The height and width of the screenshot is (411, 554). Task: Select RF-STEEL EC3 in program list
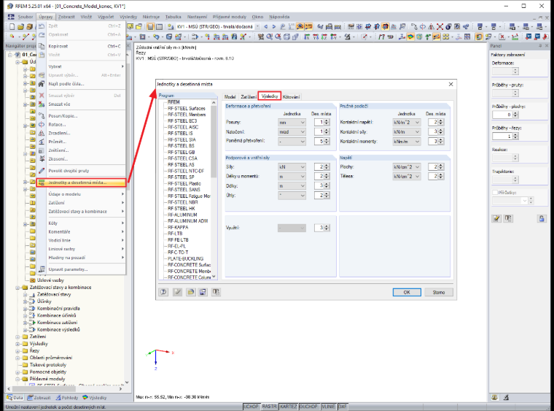point(182,121)
